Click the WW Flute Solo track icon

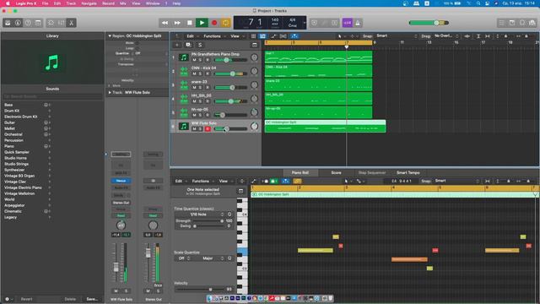(184, 127)
